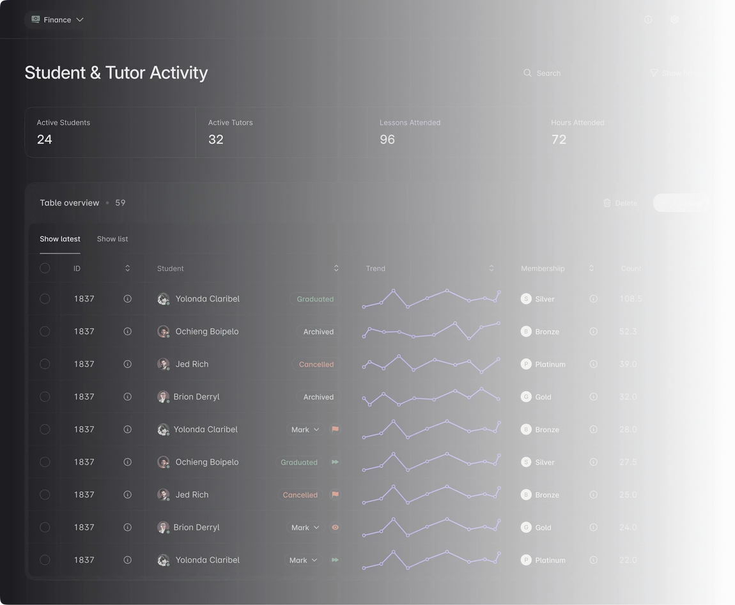
Task: Click the Add new button
Action: point(681,203)
